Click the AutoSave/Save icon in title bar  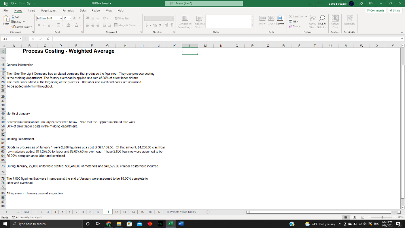click(6, 4)
